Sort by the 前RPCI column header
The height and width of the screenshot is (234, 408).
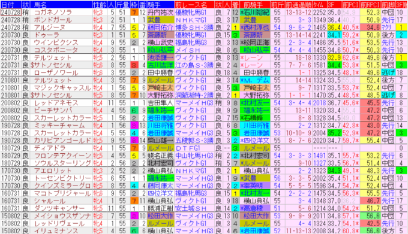(x=371, y=4)
